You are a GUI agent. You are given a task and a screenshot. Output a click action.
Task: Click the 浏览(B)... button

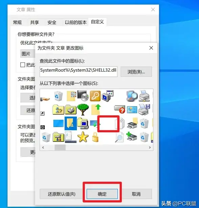point(136,72)
